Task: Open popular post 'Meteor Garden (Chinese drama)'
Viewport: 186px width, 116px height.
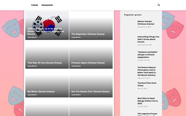Action: pyautogui.click(x=146, y=23)
